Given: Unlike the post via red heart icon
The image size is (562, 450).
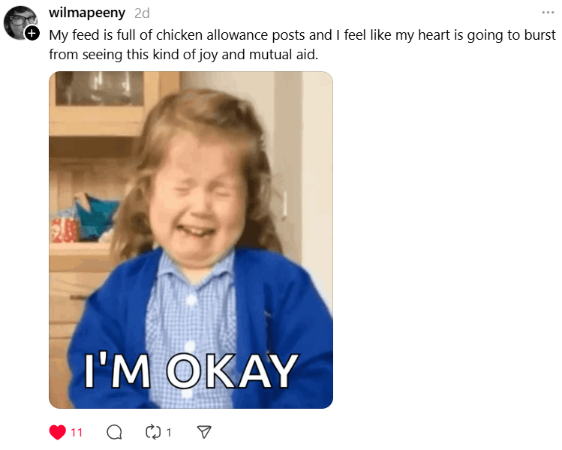Looking at the screenshot, I should pos(57,432).
